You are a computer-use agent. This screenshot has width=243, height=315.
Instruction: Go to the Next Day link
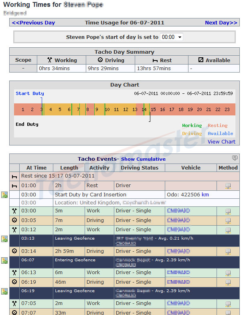pos(221,22)
